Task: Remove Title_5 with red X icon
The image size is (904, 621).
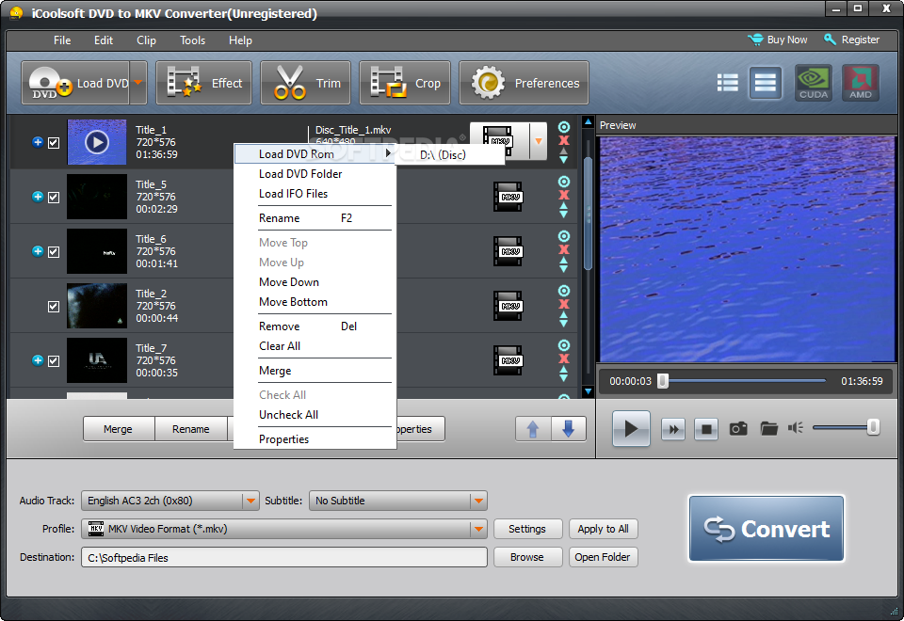Action: (x=564, y=196)
